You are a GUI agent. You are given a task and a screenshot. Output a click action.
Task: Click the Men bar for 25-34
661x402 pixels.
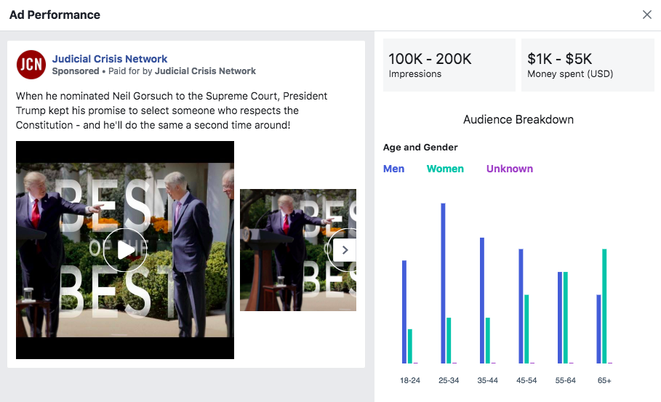click(x=443, y=284)
